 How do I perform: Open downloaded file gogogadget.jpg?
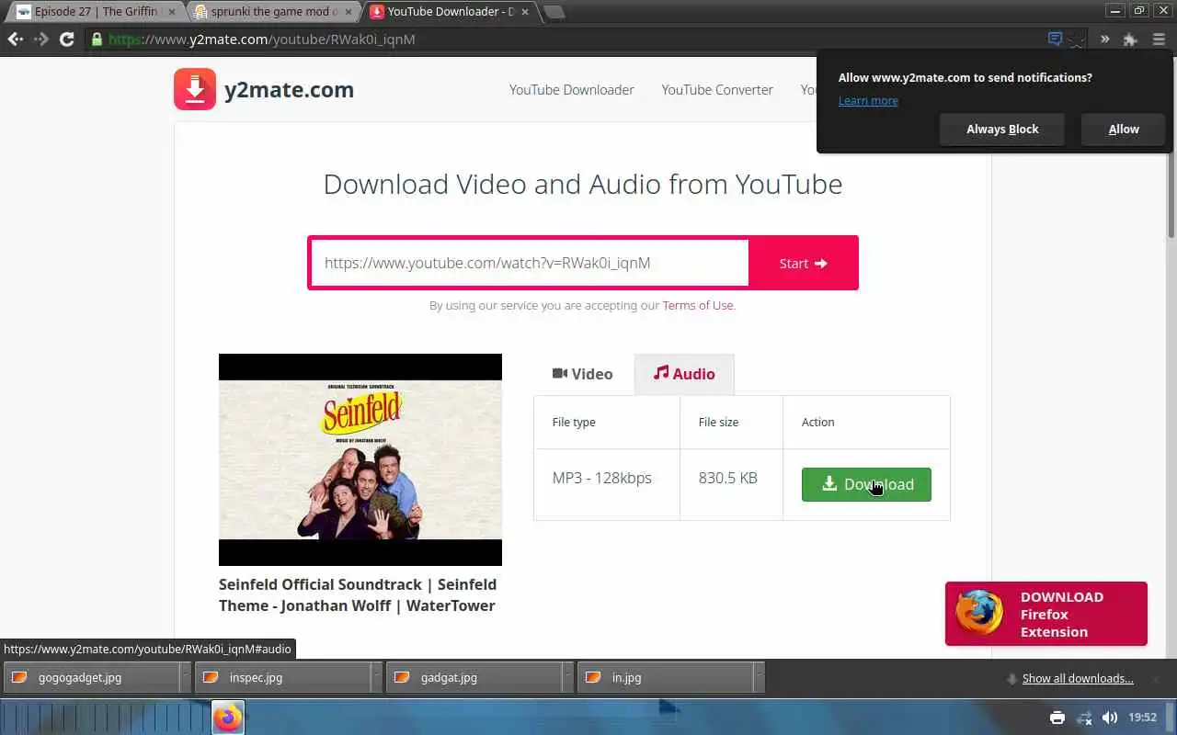click(x=92, y=677)
